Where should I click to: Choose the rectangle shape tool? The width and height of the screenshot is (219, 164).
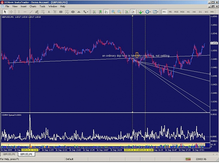point(61,12)
